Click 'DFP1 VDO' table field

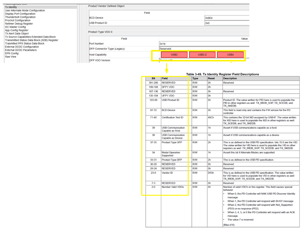pos(168,87)
